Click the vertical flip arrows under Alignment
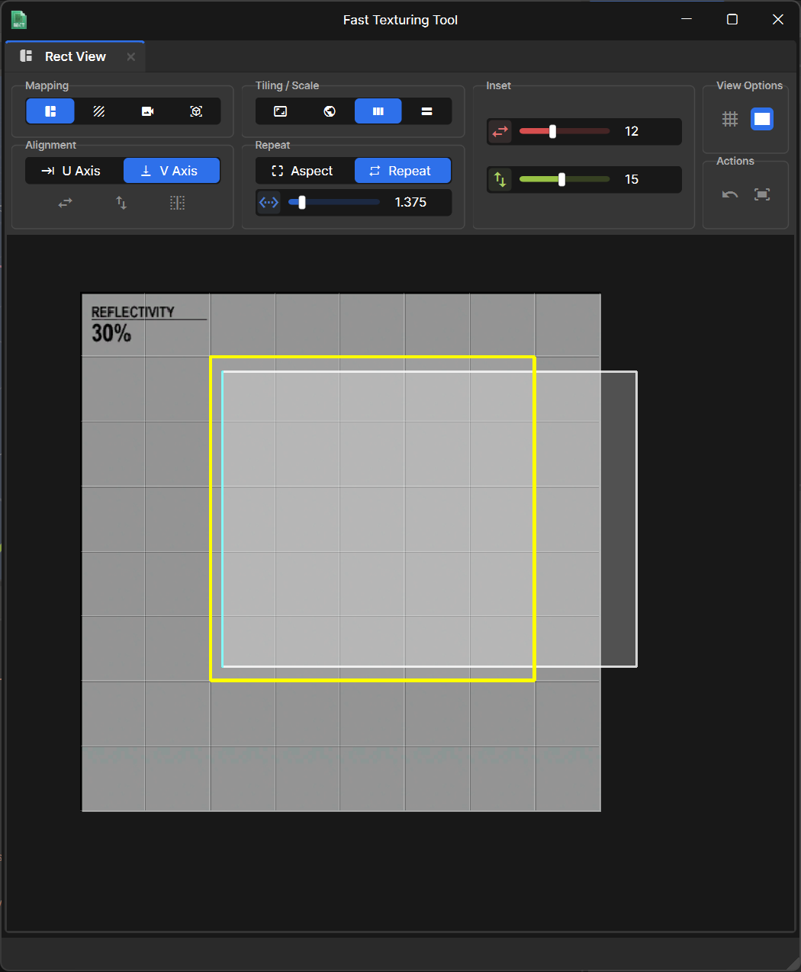 [x=121, y=203]
